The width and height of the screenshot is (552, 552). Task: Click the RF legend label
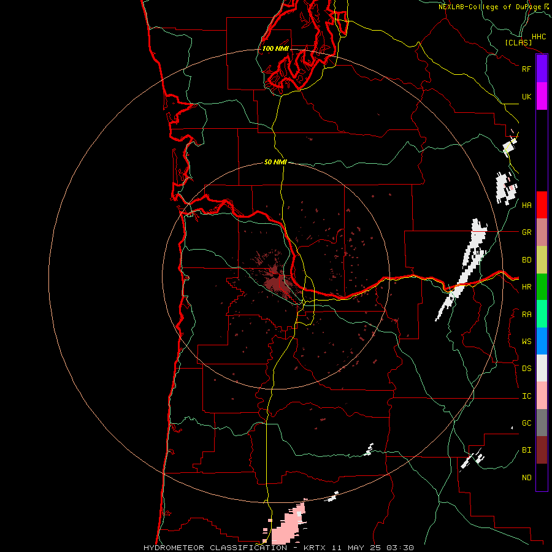click(526, 69)
